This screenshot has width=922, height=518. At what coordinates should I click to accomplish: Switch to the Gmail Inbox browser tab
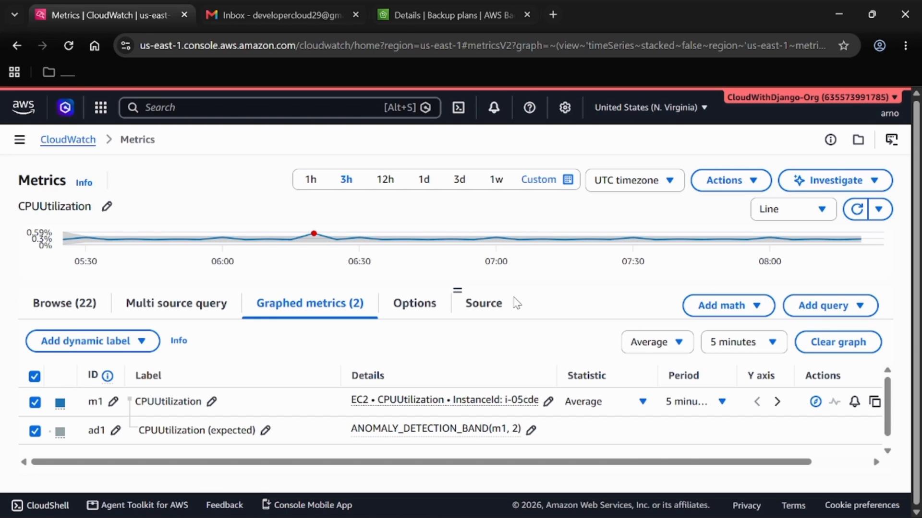pyautogui.click(x=283, y=15)
